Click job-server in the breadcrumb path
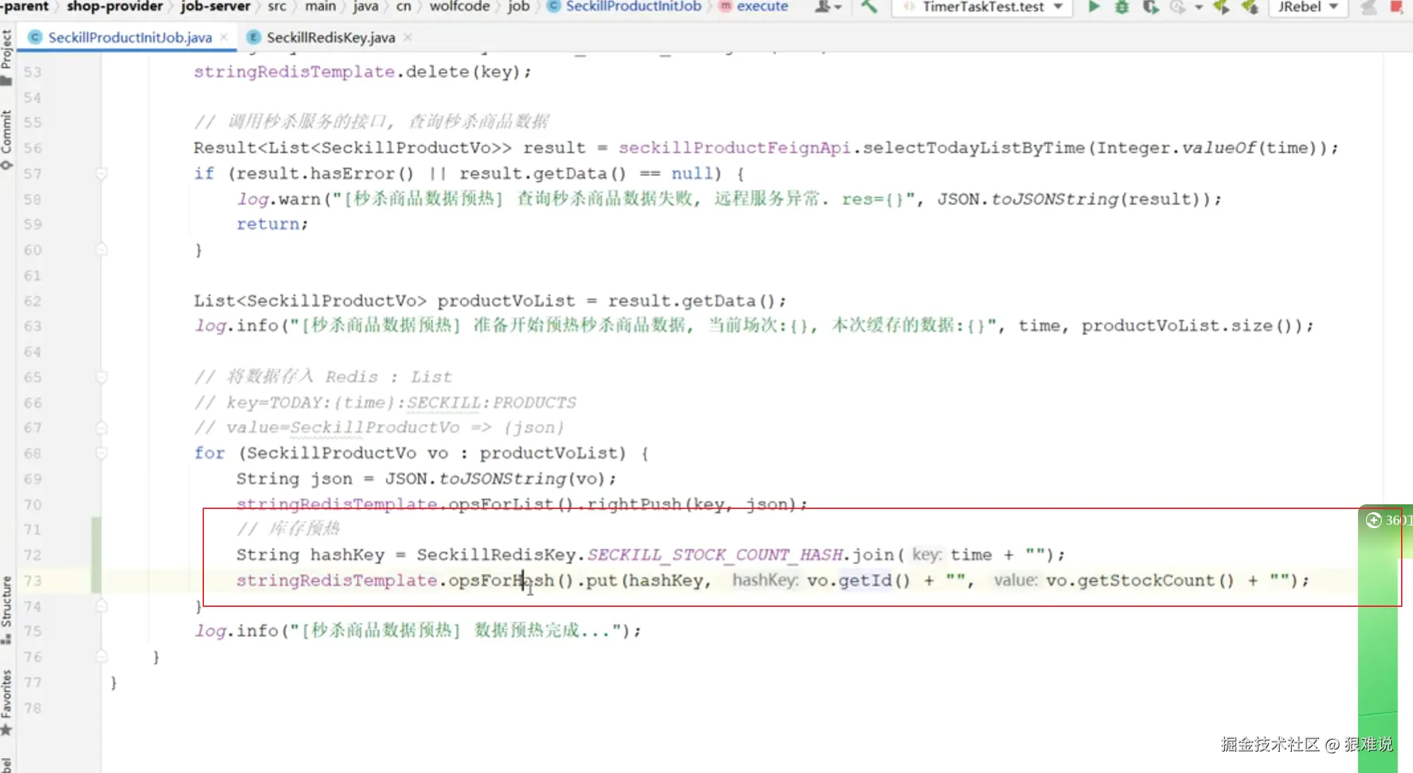Screen dimensions: 1413x773 tap(215, 7)
